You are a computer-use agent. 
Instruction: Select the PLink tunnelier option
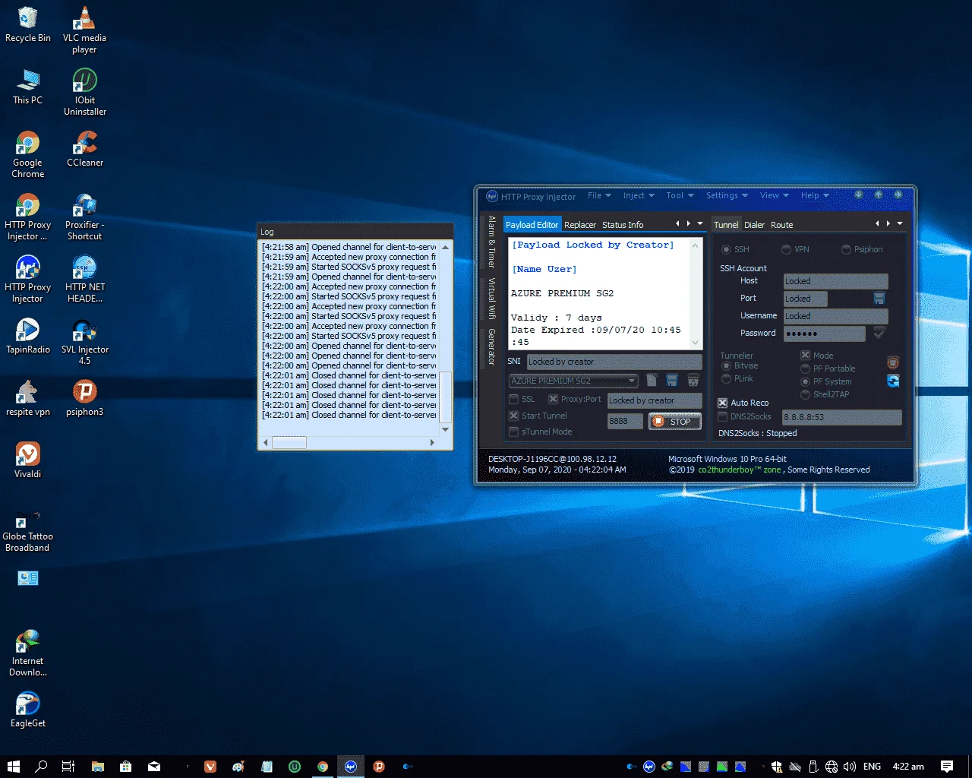pyautogui.click(x=726, y=378)
